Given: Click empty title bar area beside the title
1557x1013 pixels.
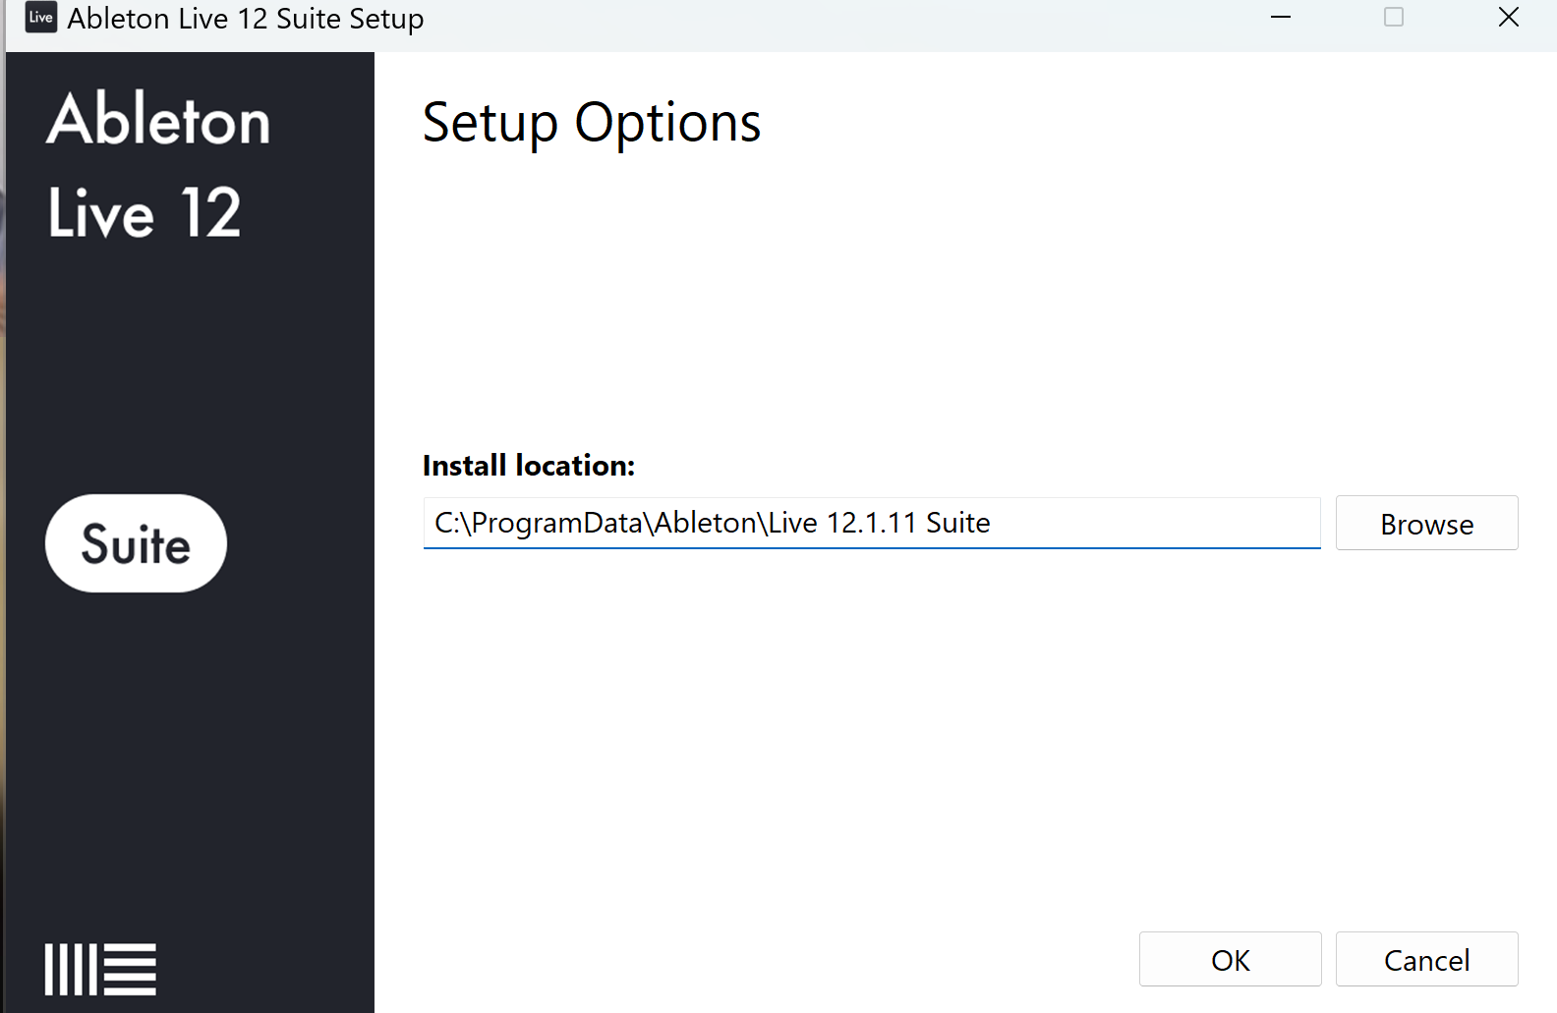Looking at the screenshot, I should pos(836,19).
